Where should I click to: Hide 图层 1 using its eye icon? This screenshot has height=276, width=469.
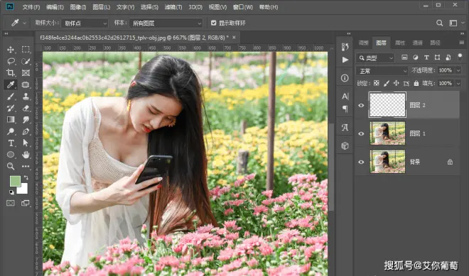click(361, 133)
